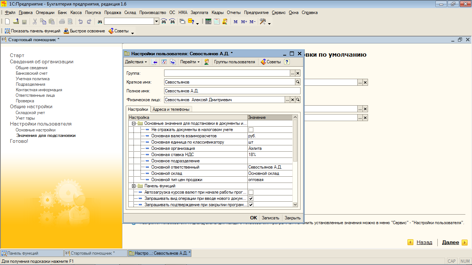The image size is (472, 265).
Task: Click the OK button in dialog
Action: [x=253, y=218]
